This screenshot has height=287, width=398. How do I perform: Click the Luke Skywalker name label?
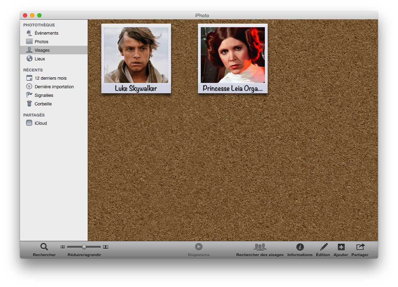(x=136, y=88)
